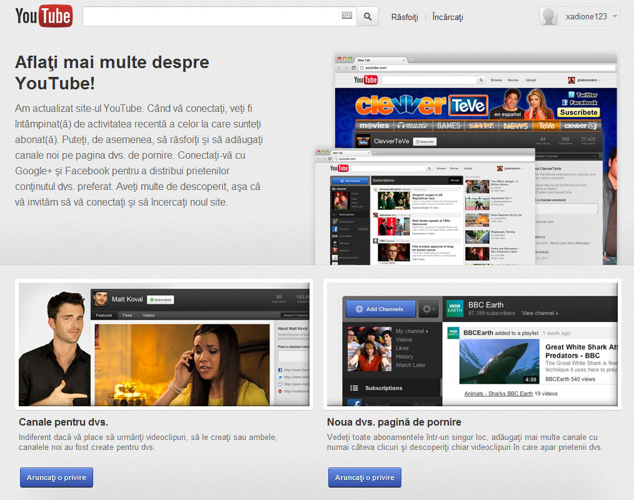Screen dimensions: 634x500
Task: Click the BBC Earth logo in the preview header
Action: click(455, 308)
